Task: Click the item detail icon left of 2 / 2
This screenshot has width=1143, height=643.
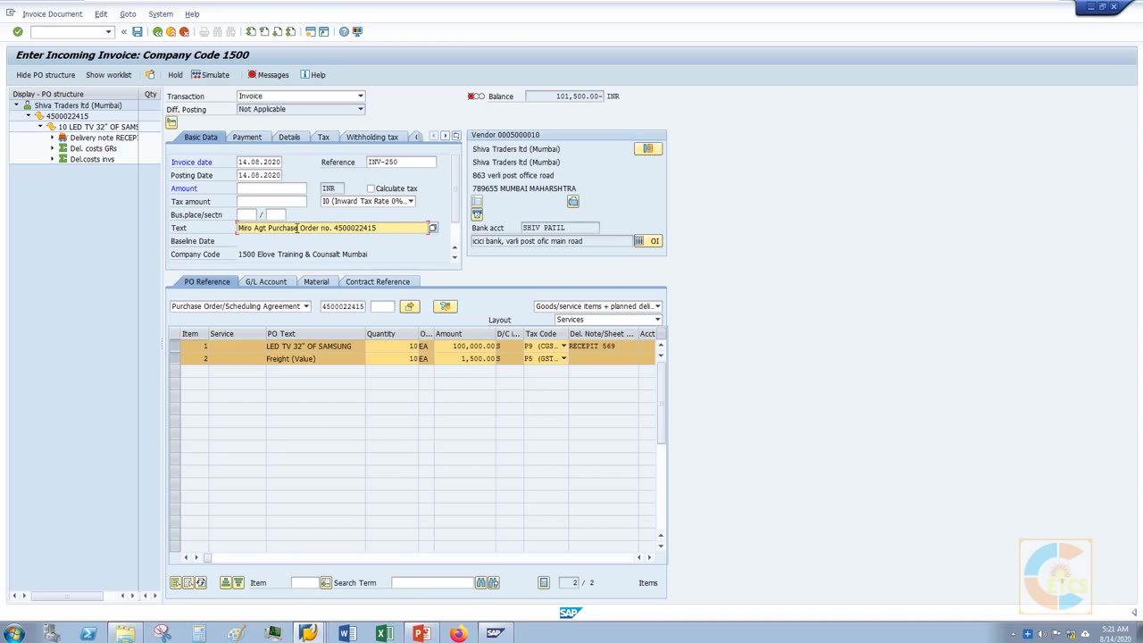Action: (543, 583)
